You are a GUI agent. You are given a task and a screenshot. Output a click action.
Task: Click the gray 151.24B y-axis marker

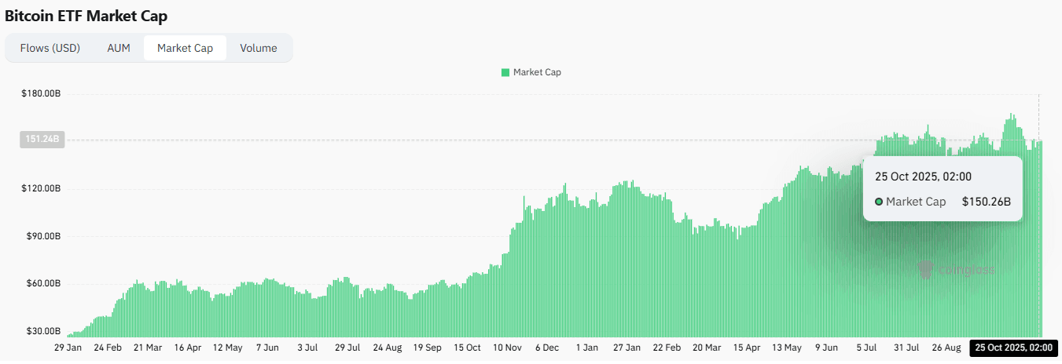40,140
